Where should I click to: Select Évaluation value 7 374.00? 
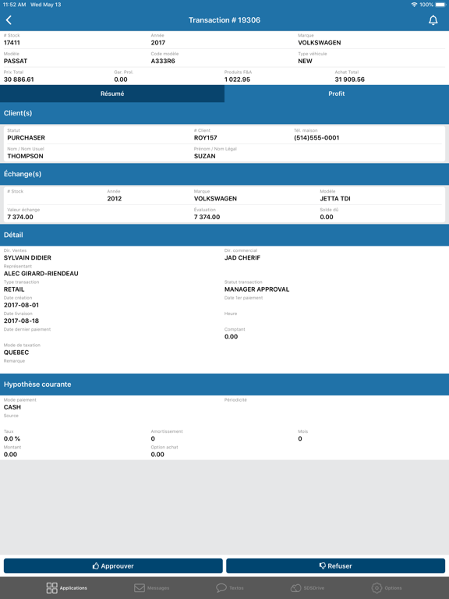click(x=207, y=217)
